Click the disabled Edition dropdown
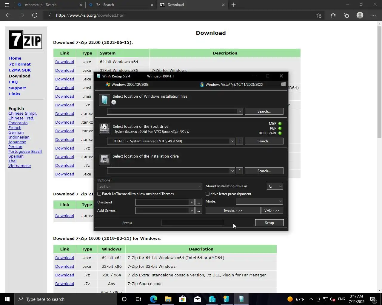Viewport: 382px width, 305px height. [x=150, y=186]
